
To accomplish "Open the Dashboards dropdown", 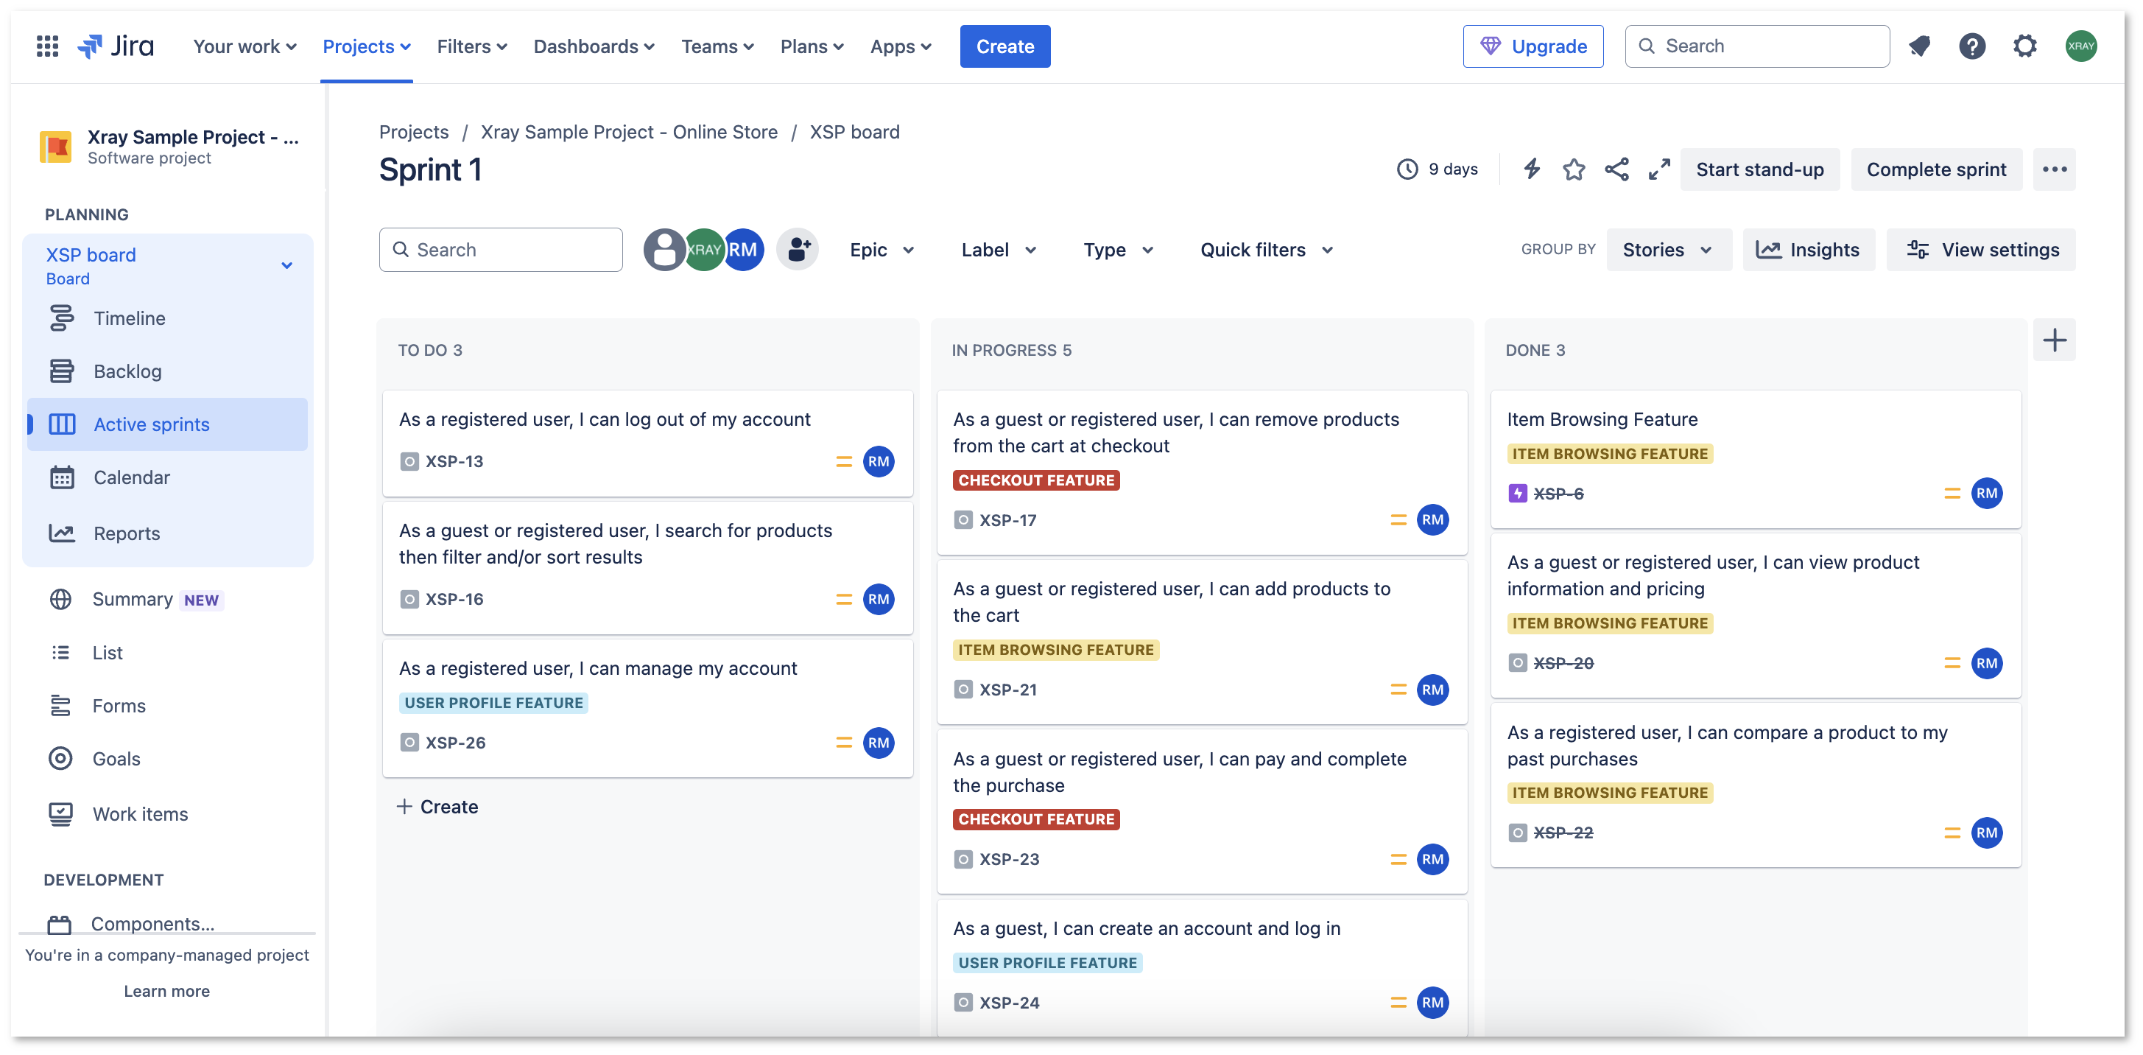I will click(594, 46).
